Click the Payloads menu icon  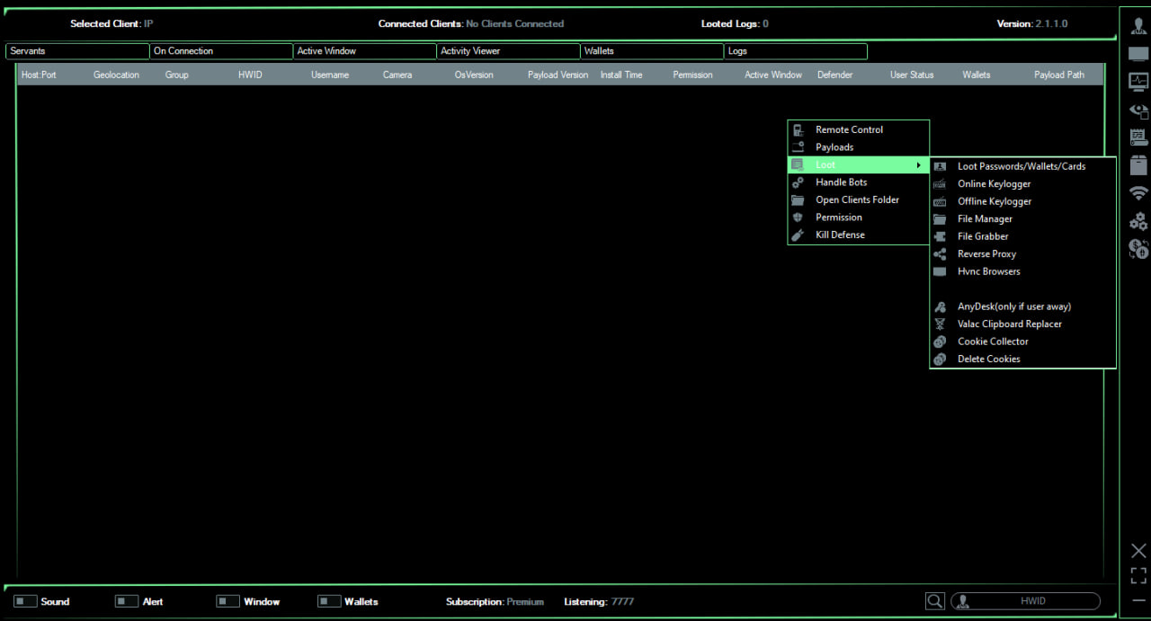[x=798, y=146]
